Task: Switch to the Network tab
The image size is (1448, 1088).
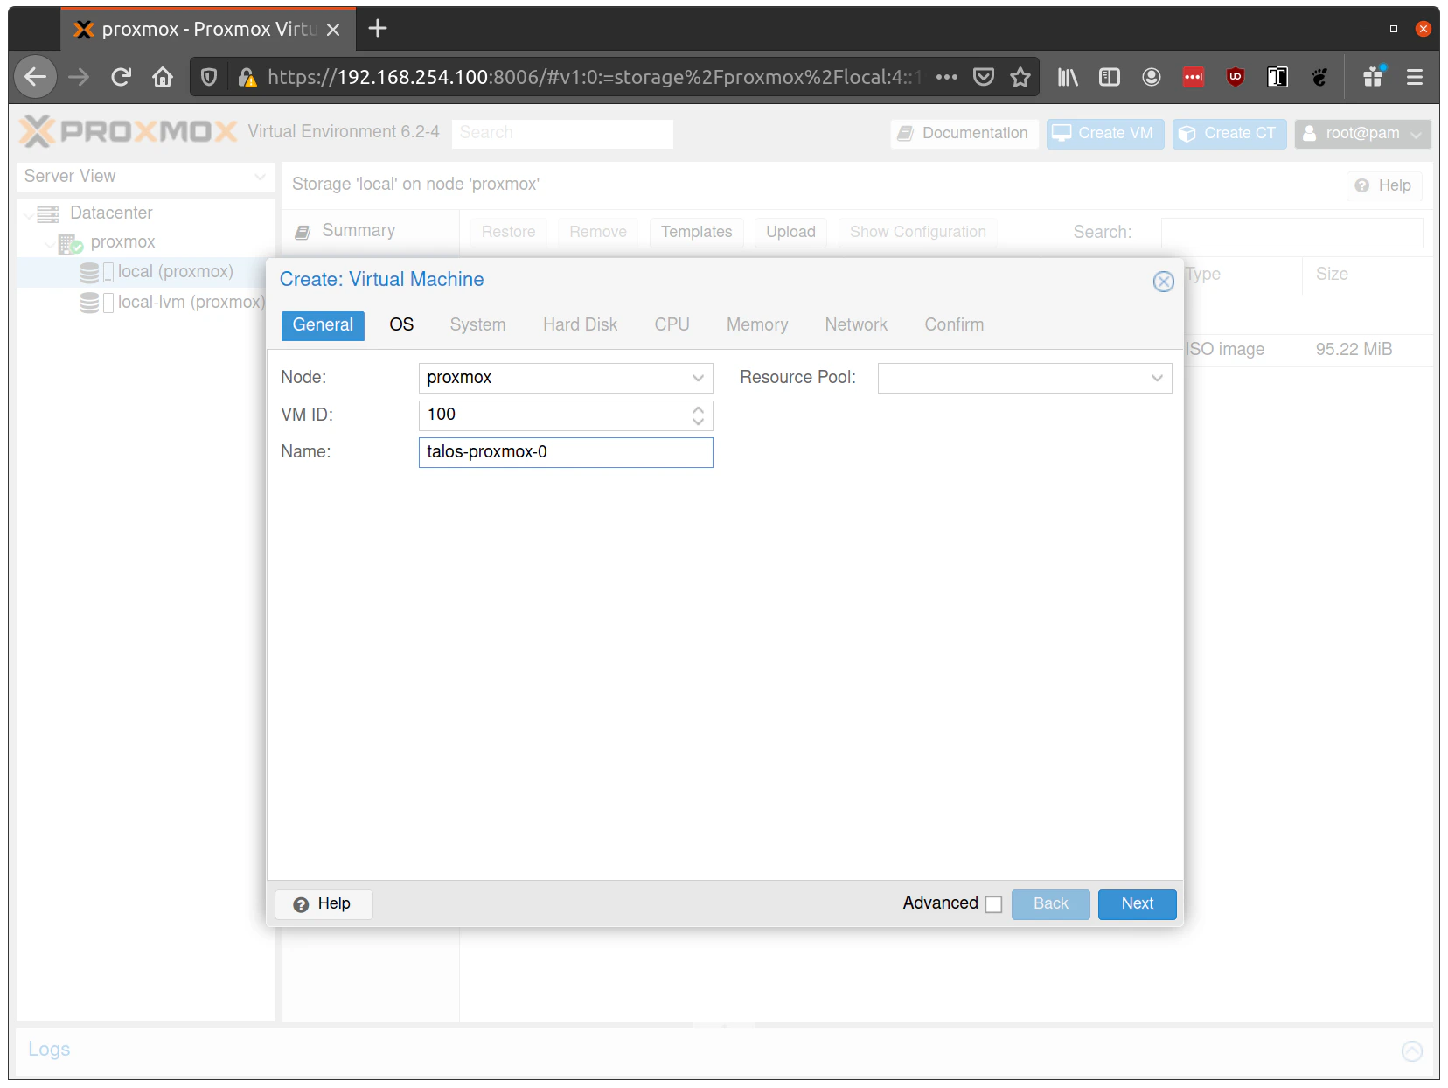Action: [x=856, y=325]
